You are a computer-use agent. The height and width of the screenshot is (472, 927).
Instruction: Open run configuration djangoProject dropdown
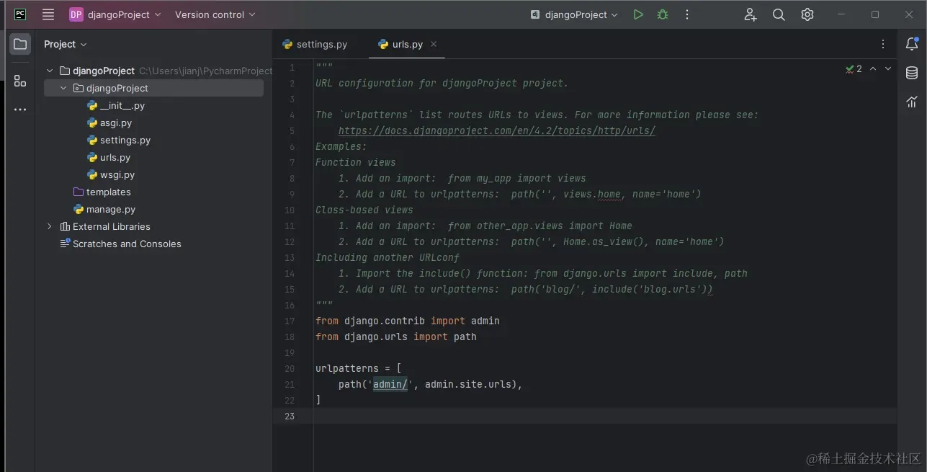(x=575, y=14)
